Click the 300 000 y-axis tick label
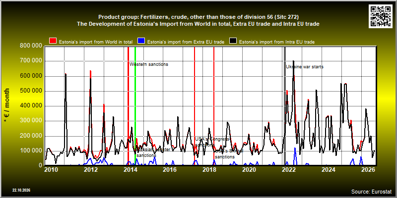Image resolution: width=397 pixels, height=198 pixels. point(30,121)
